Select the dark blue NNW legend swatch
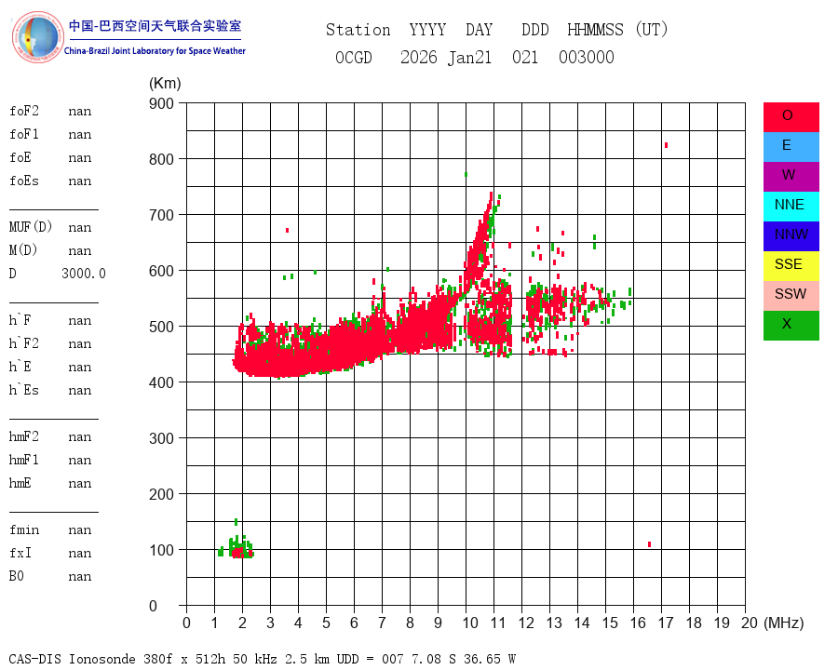The width and height of the screenshot is (838, 670). [x=791, y=236]
